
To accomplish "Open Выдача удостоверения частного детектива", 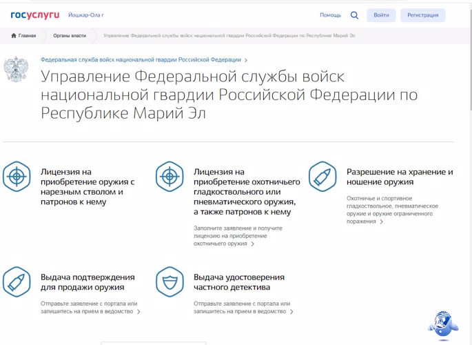I will [239, 282].
